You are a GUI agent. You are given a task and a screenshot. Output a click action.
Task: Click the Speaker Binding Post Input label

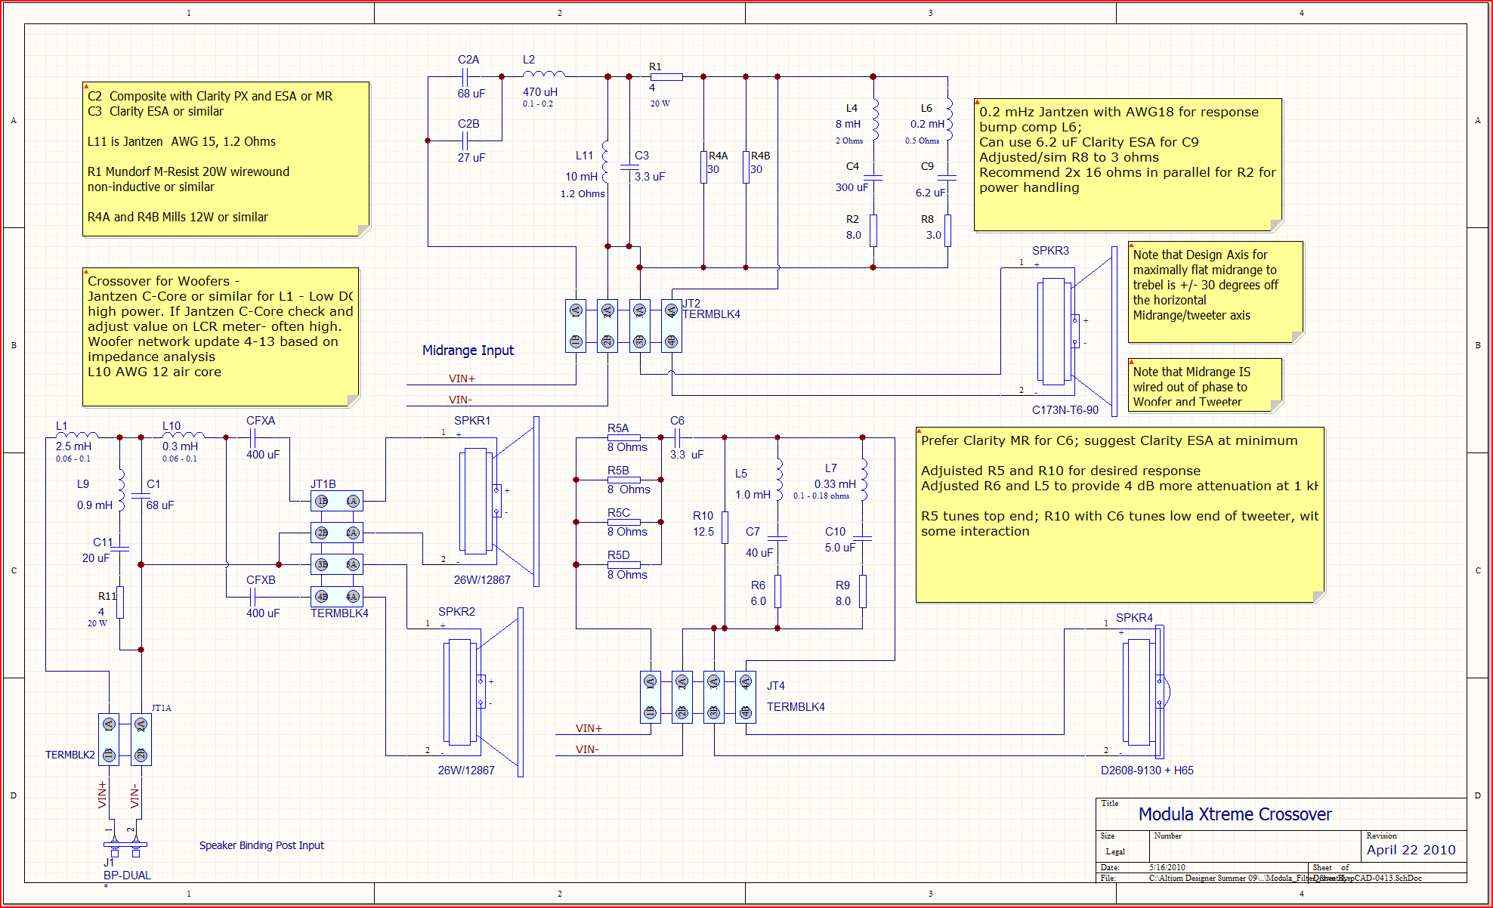pyautogui.click(x=261, y=845)
